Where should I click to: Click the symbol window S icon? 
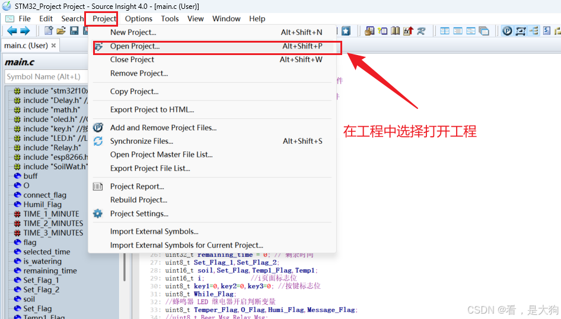point(547,31)
